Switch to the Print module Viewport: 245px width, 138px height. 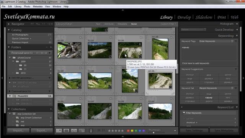(x=221, y=17)
